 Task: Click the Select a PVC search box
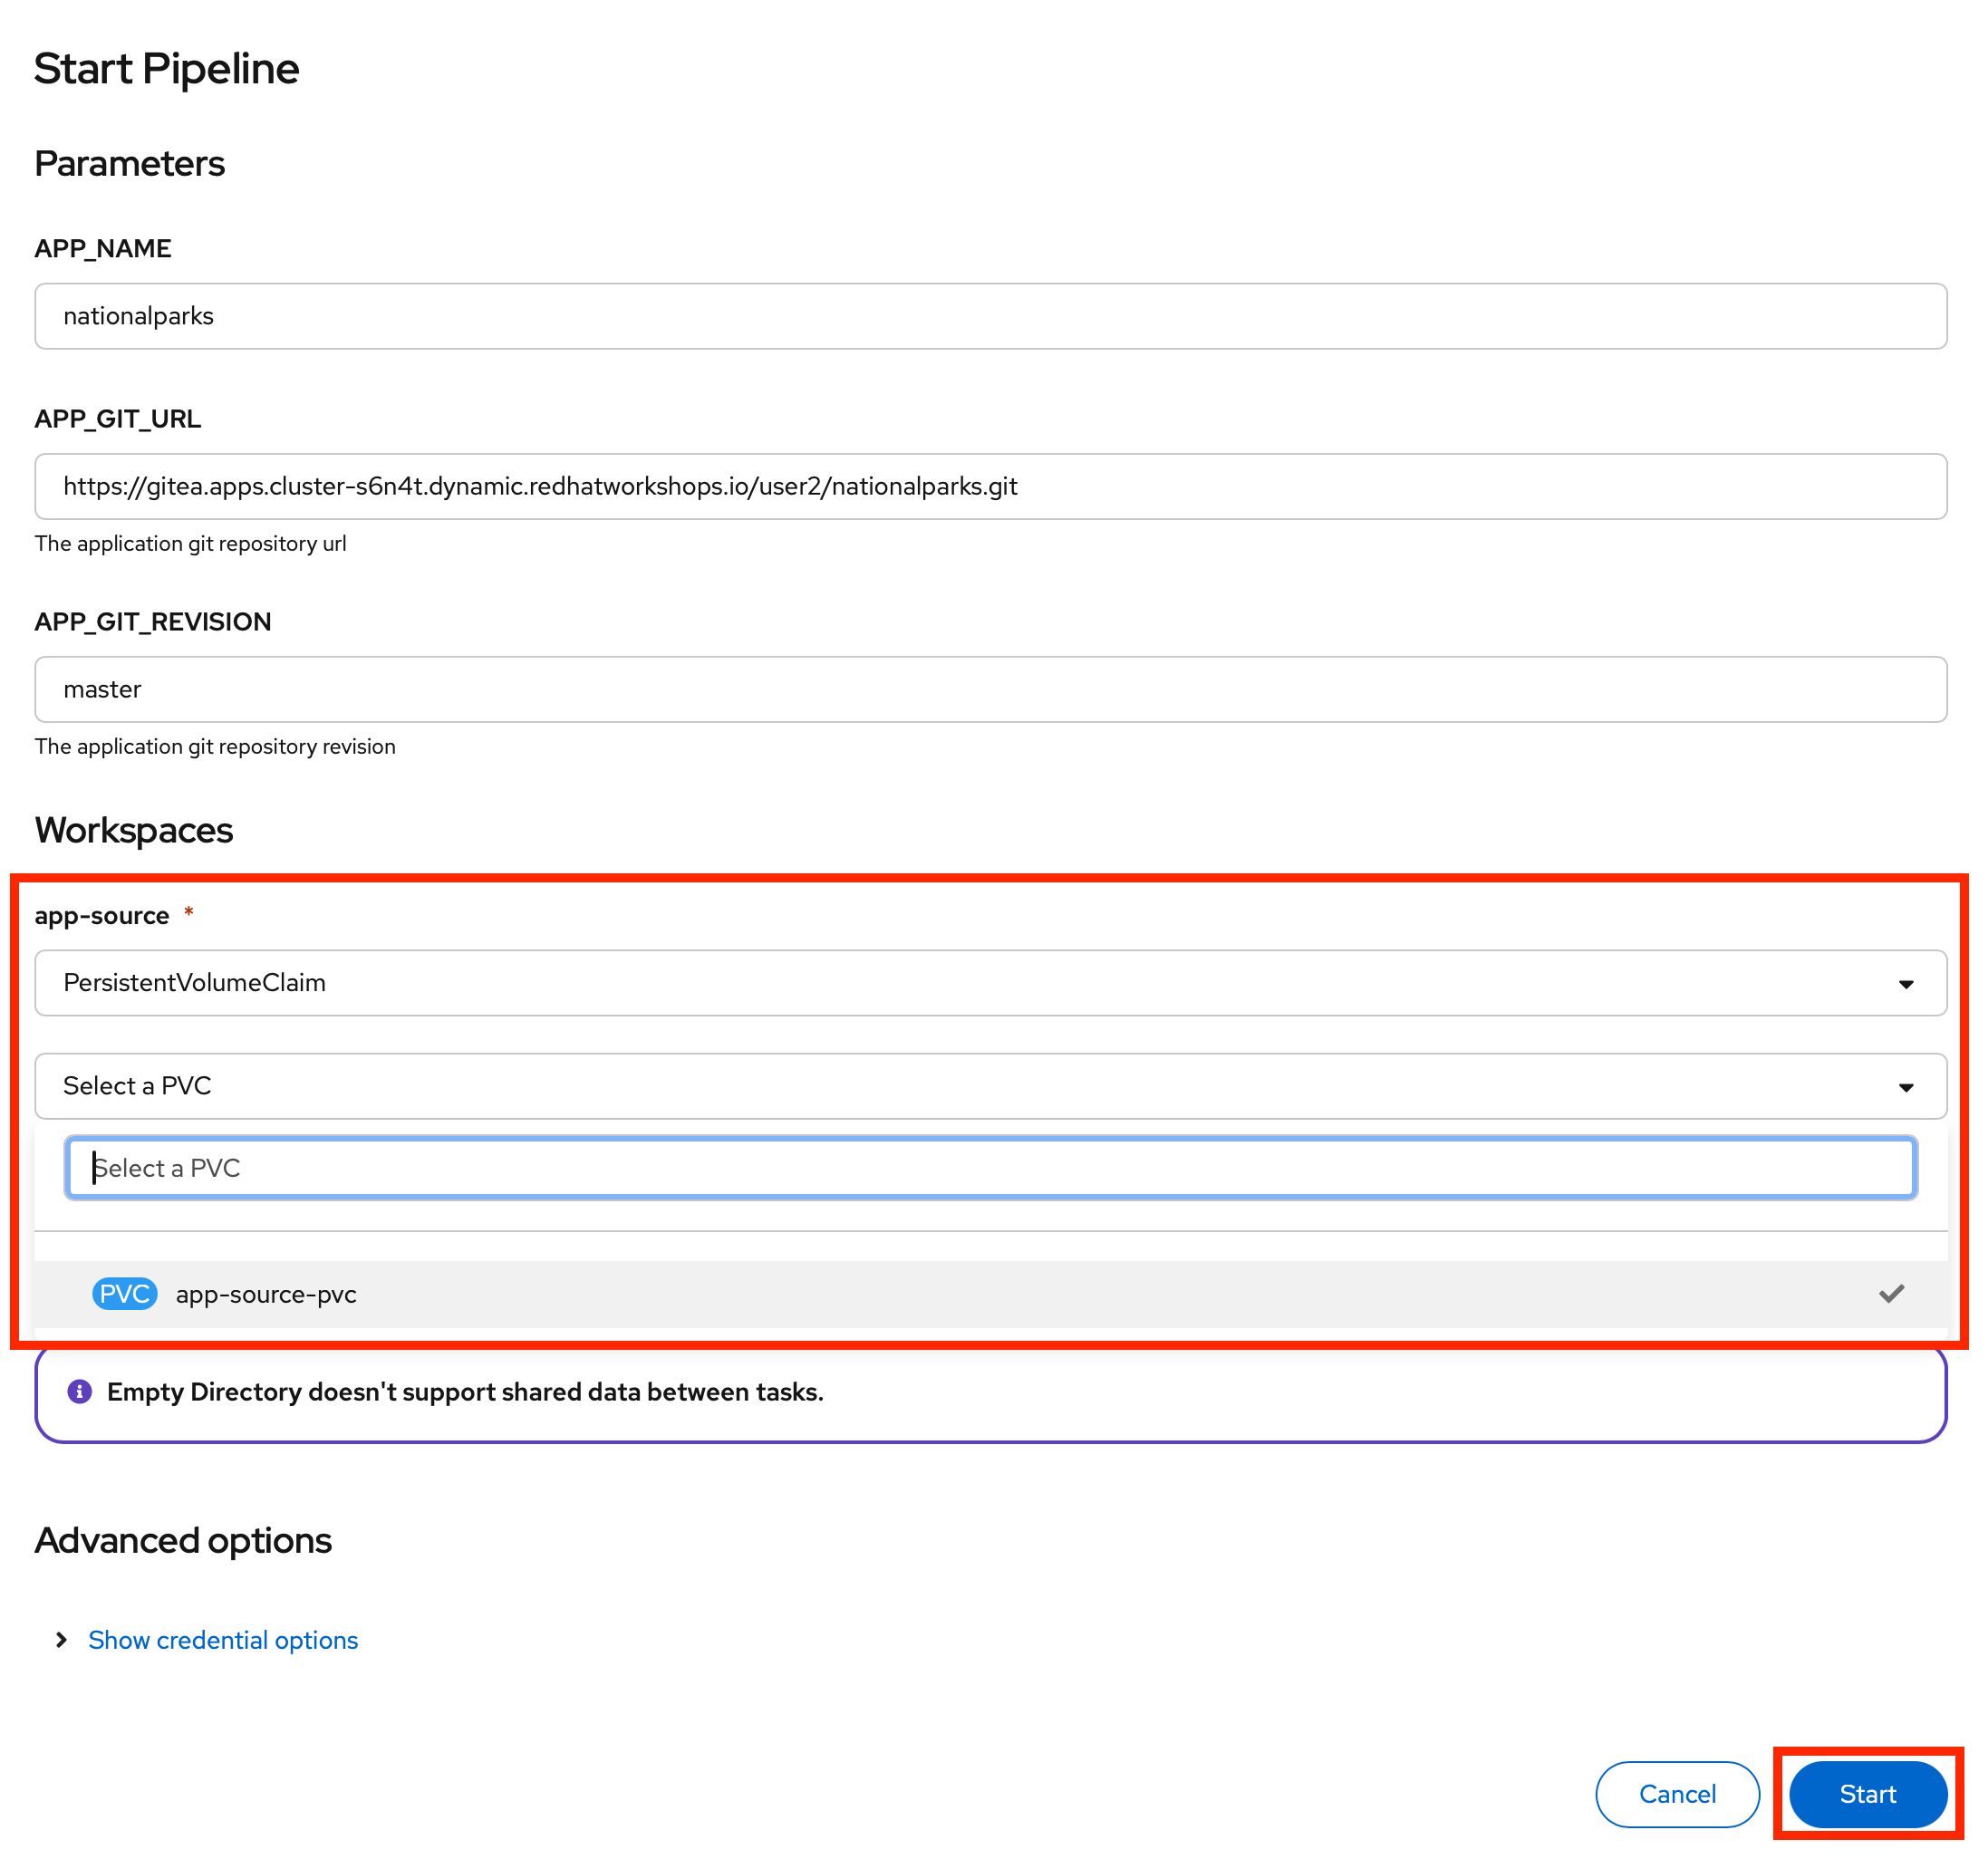pyautogui.click(x=990, y=1167)
